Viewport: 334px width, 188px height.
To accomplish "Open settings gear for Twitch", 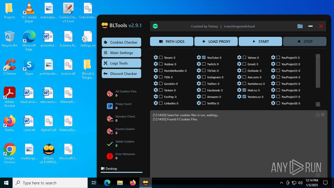I will [x=199, y=64].
